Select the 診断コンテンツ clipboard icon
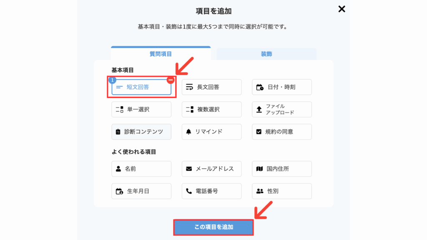 (x=118, y=132)
